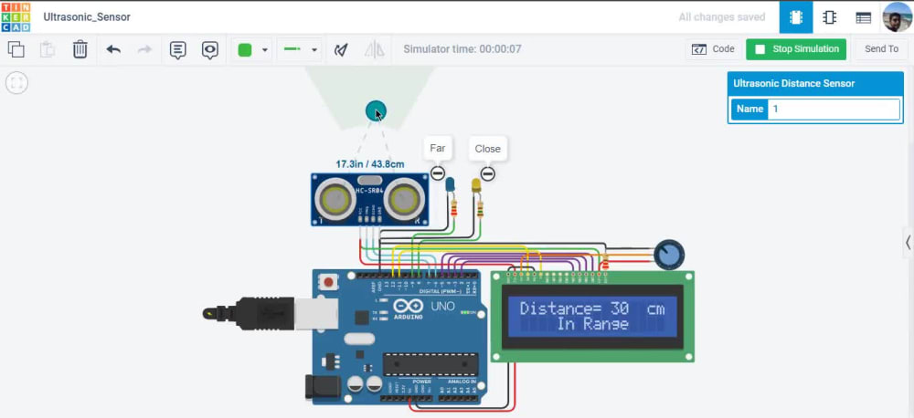This screenshot has height=418, width=914.
Task: Click the Arduino USB cable connector
Action: [271, 314]
